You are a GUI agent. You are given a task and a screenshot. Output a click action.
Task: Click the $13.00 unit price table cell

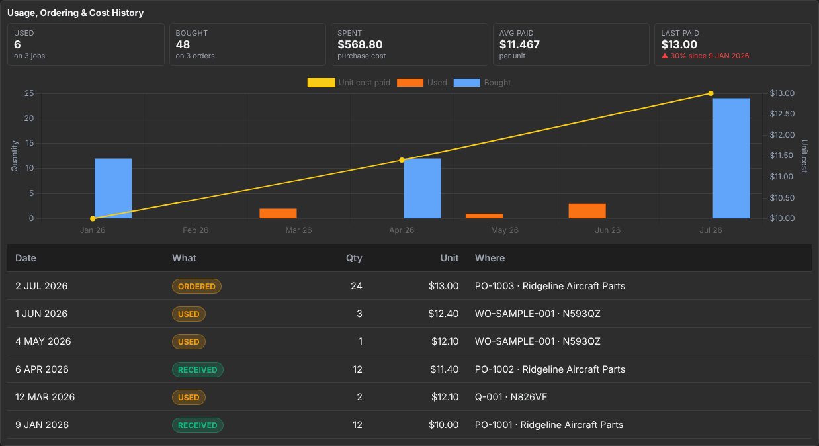(443, 286)
